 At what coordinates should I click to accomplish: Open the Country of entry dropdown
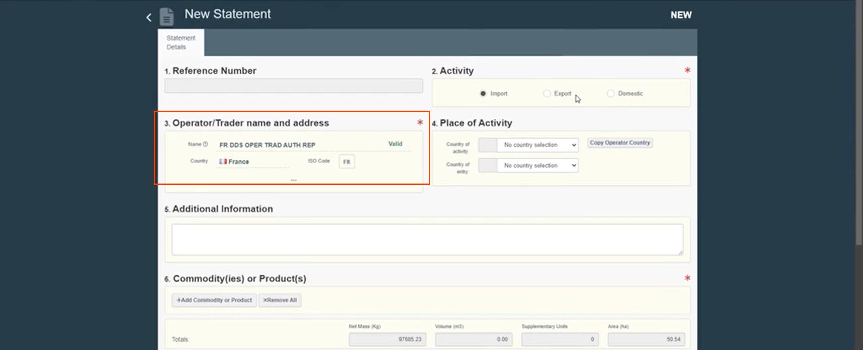538,166
